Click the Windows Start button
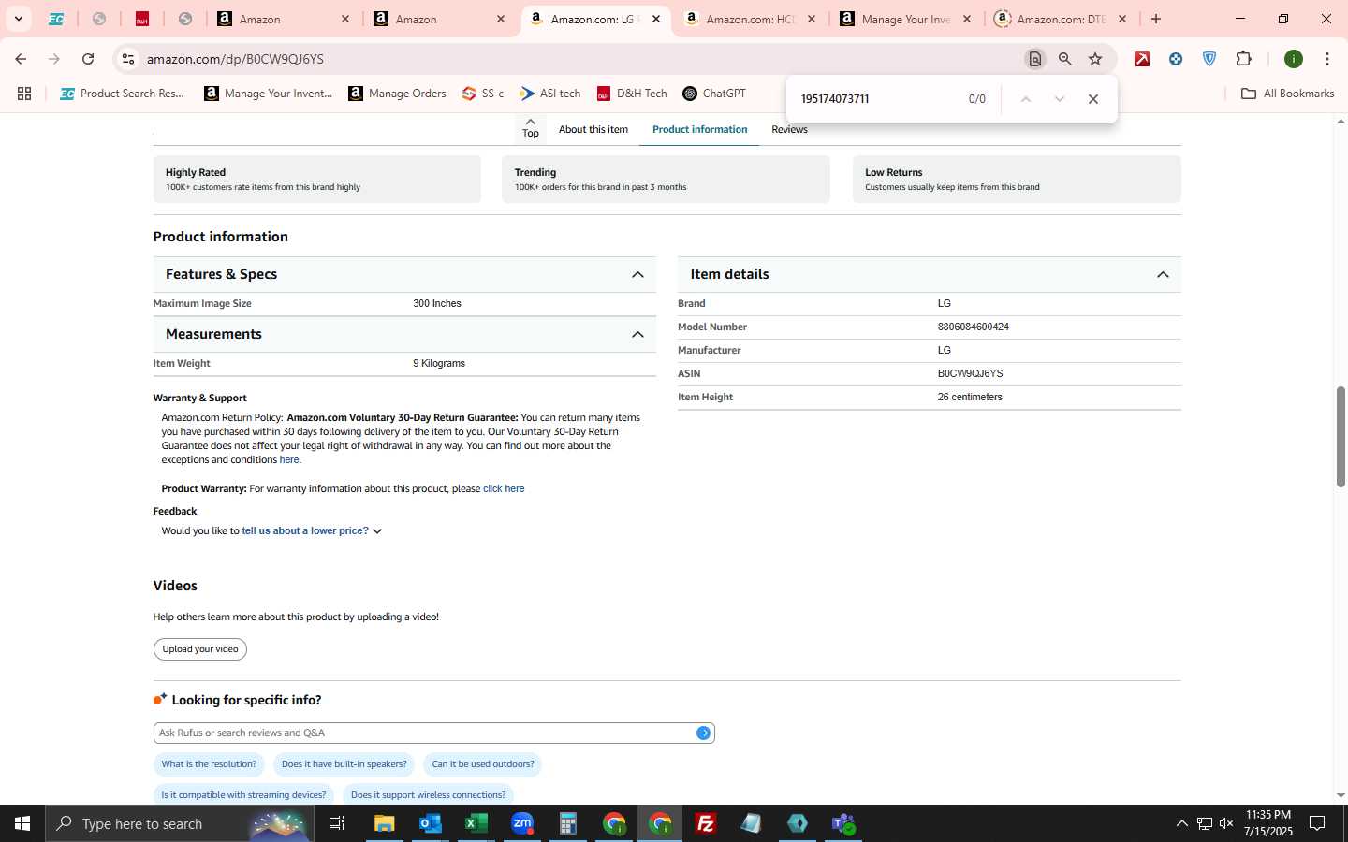 coord(22,823)
